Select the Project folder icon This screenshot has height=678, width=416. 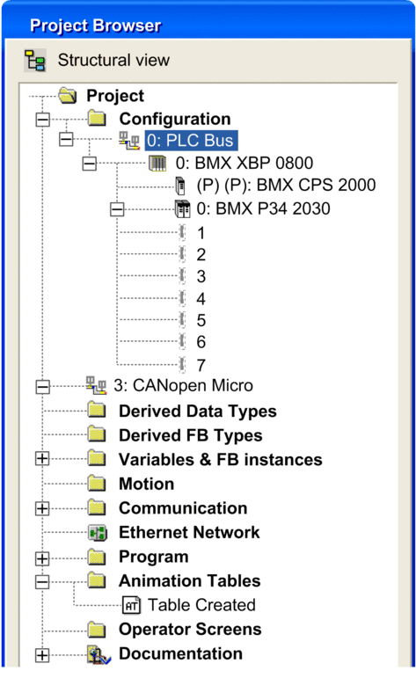(68, 95)
